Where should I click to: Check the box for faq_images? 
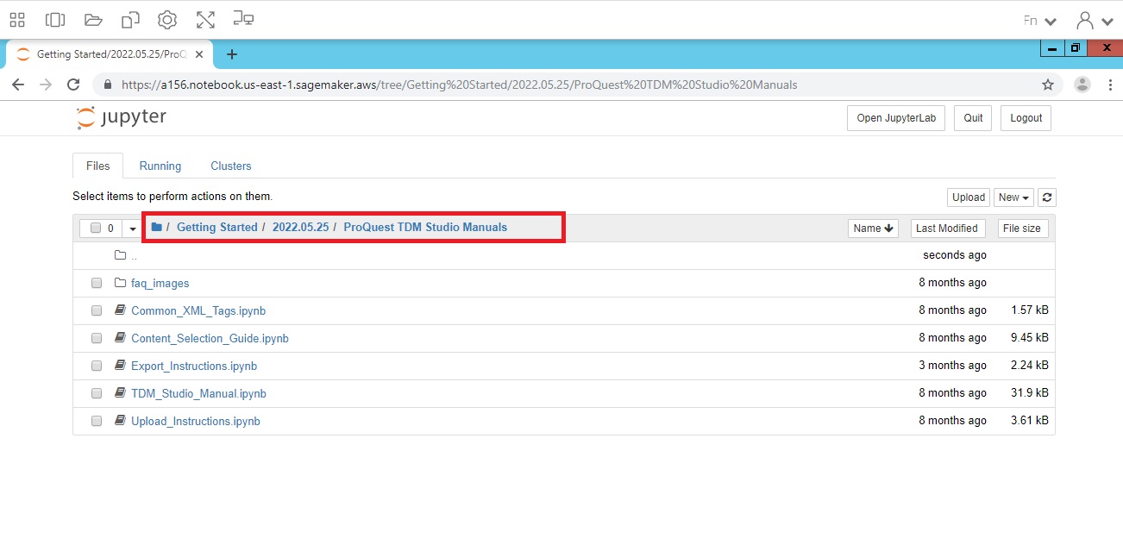tap(97, 283)
